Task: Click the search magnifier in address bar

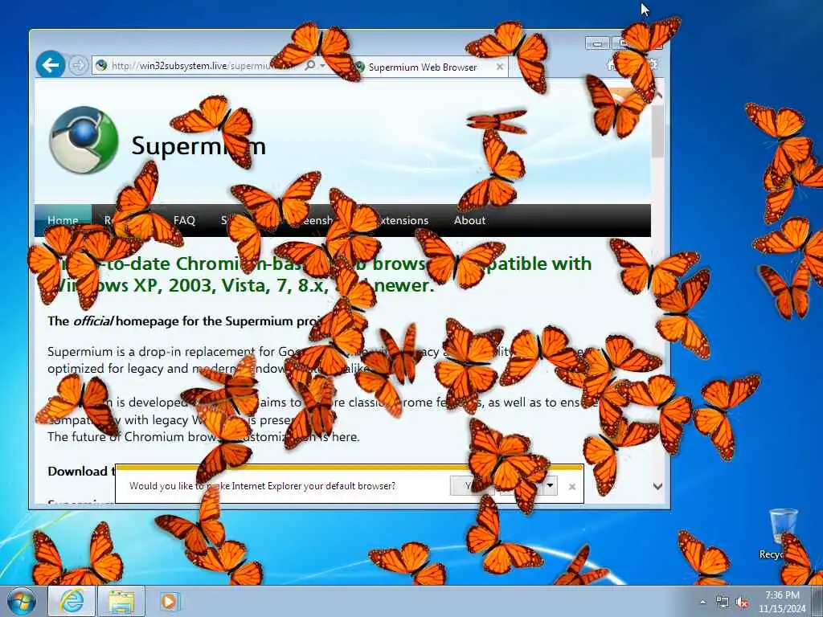Action: [x=310, y=65]
